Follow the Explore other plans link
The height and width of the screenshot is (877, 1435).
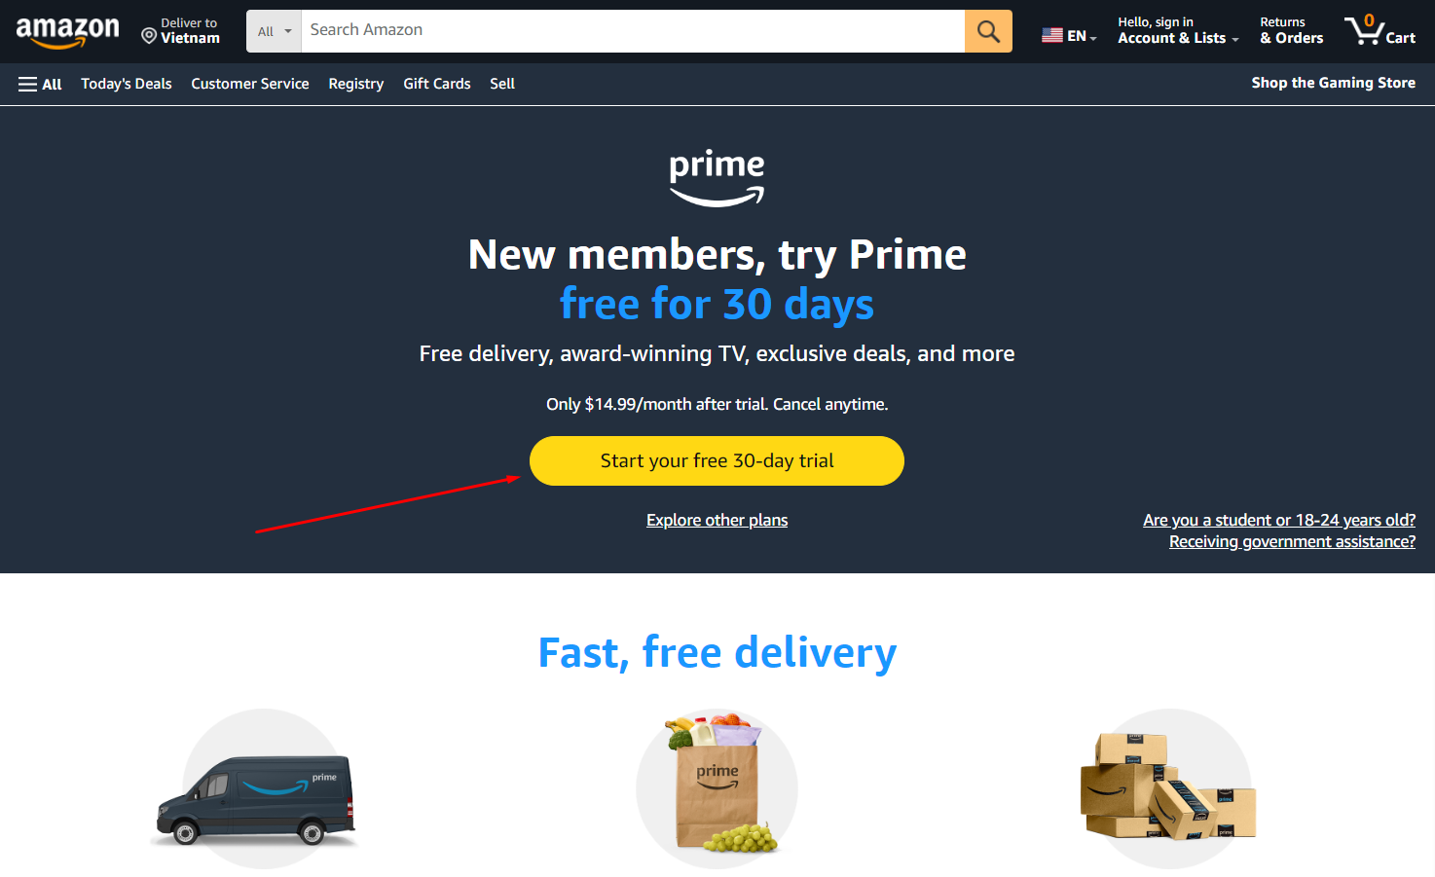[x=717, y=520]
